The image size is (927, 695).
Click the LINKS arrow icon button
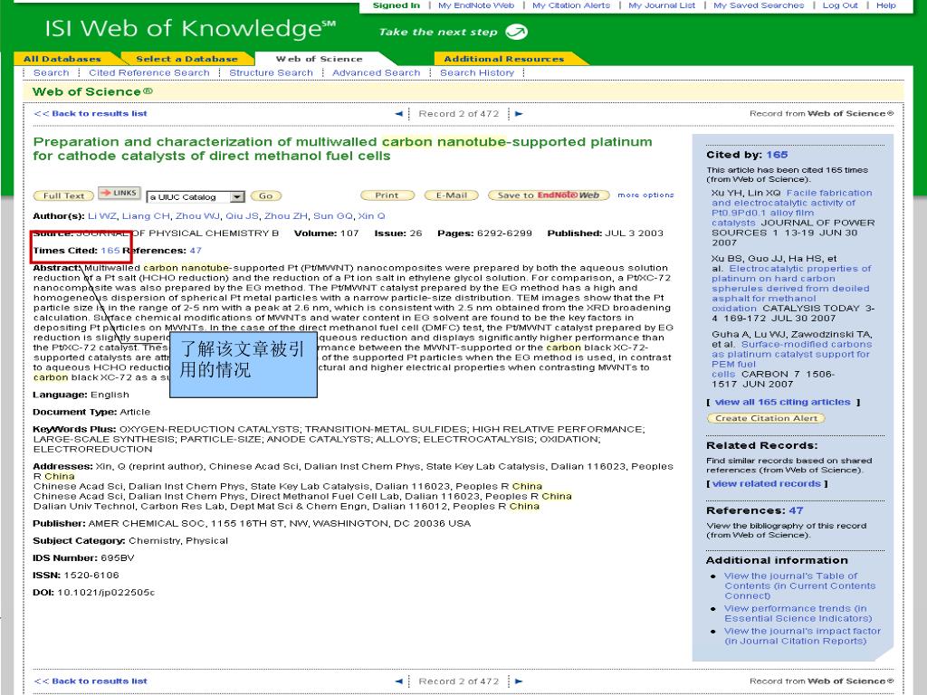[x=119, y=194]
